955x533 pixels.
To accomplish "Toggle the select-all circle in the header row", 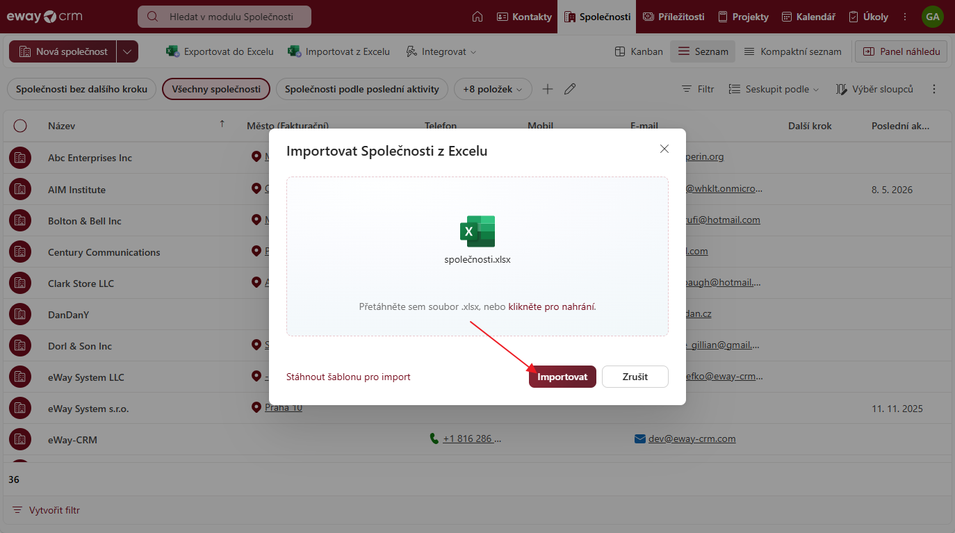I will tap(20, 126).
